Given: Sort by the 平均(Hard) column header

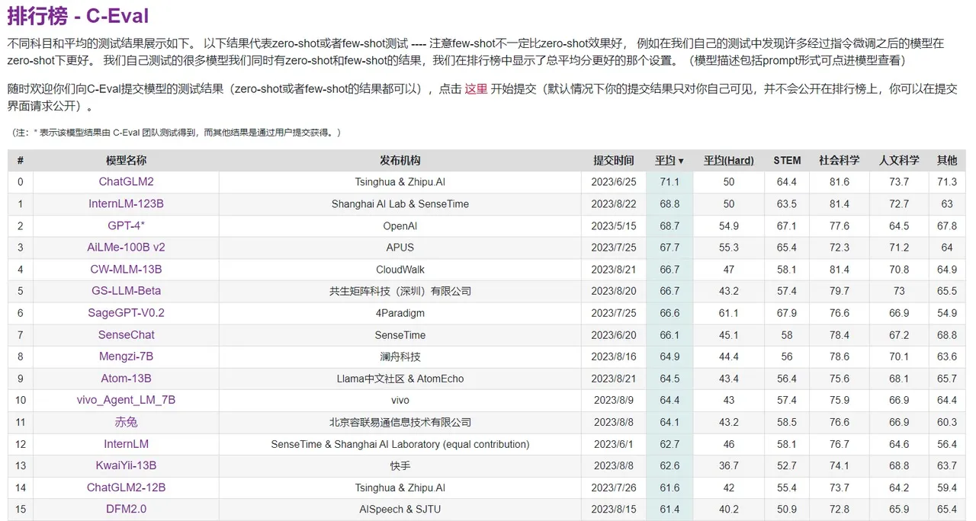Looking at the screenshot, I should [728, 160].
